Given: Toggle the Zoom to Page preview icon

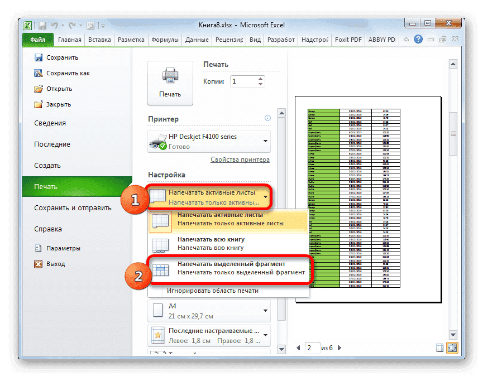Looking at the screenshot, I should click(452, 347).
